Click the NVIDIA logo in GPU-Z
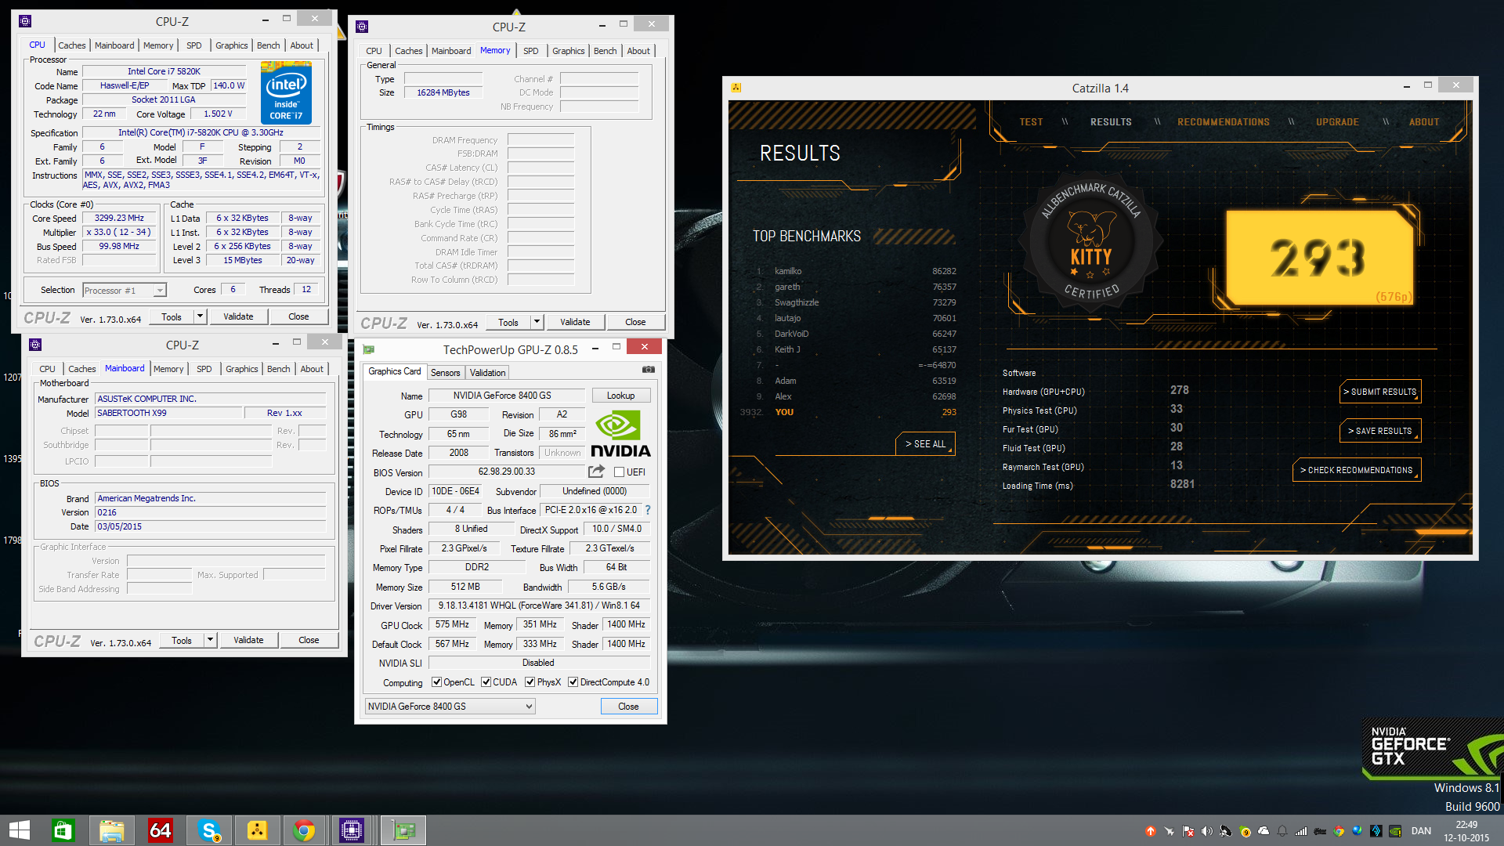1504x846 pixels. 620,434
